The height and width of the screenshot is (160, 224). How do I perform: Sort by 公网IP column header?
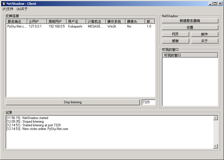37,22
